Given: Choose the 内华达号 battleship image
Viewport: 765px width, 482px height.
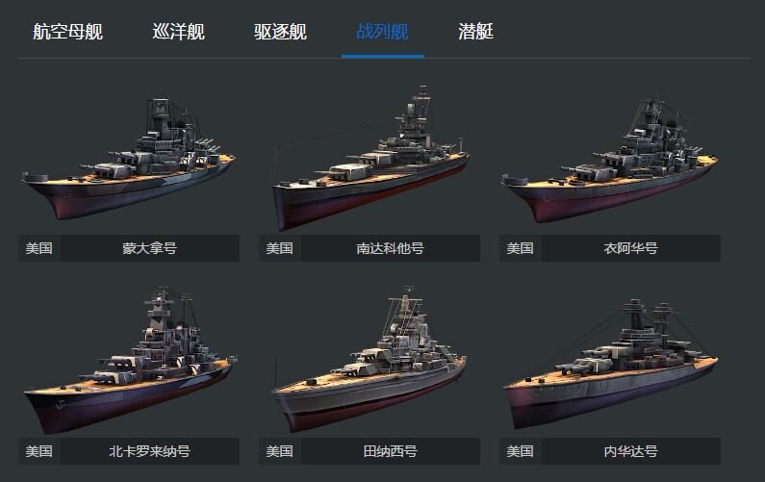Looking at the screenshot, I should pyautogui.click(x=610, y=364).
